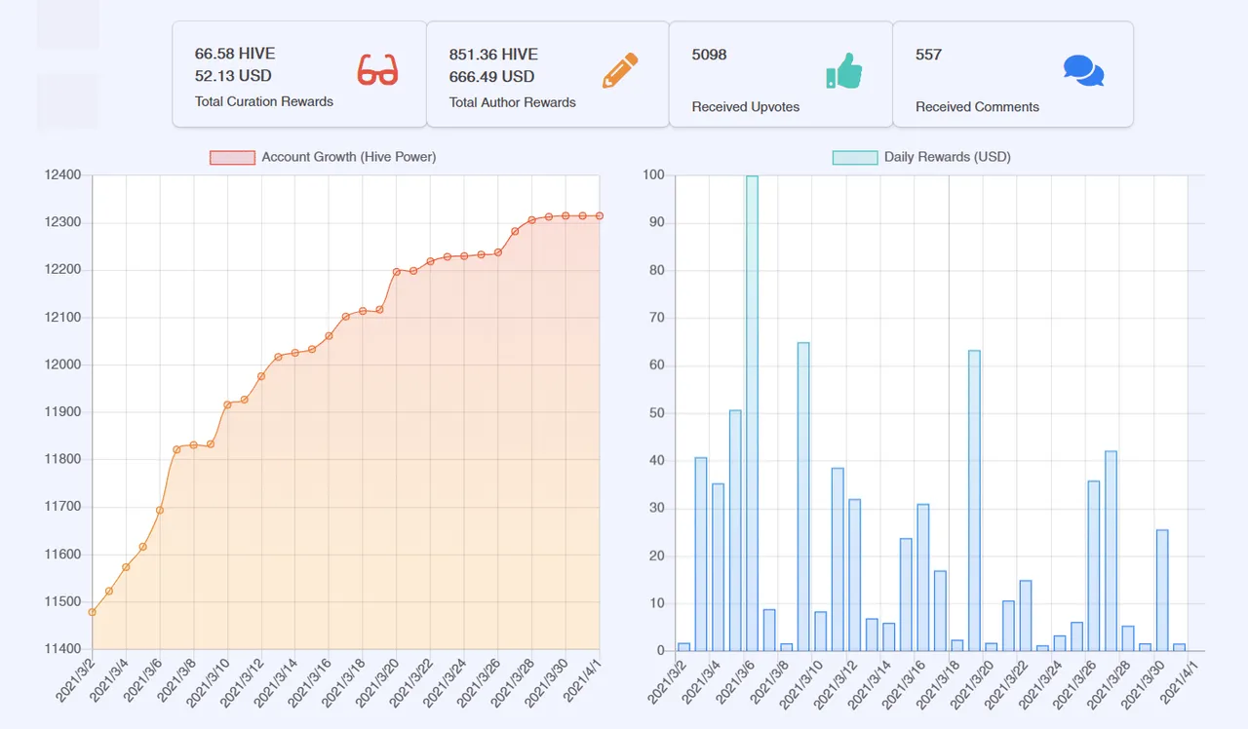
Task: Select the Total Curation Rewards label
Action: coord(264,101)
